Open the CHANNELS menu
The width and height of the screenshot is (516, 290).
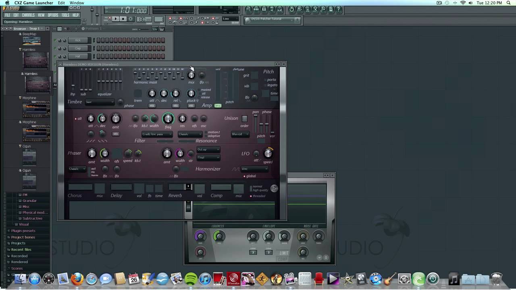[x=28, y=15]
